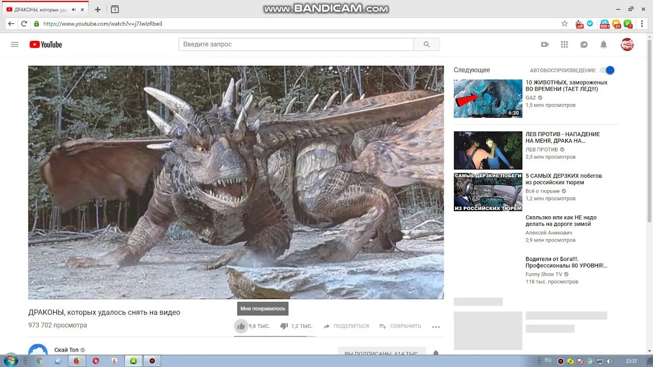The height and width of the screenshot is (367, 653).
Task: Focus the Введите запрос search field
Action: pos(296,44)
